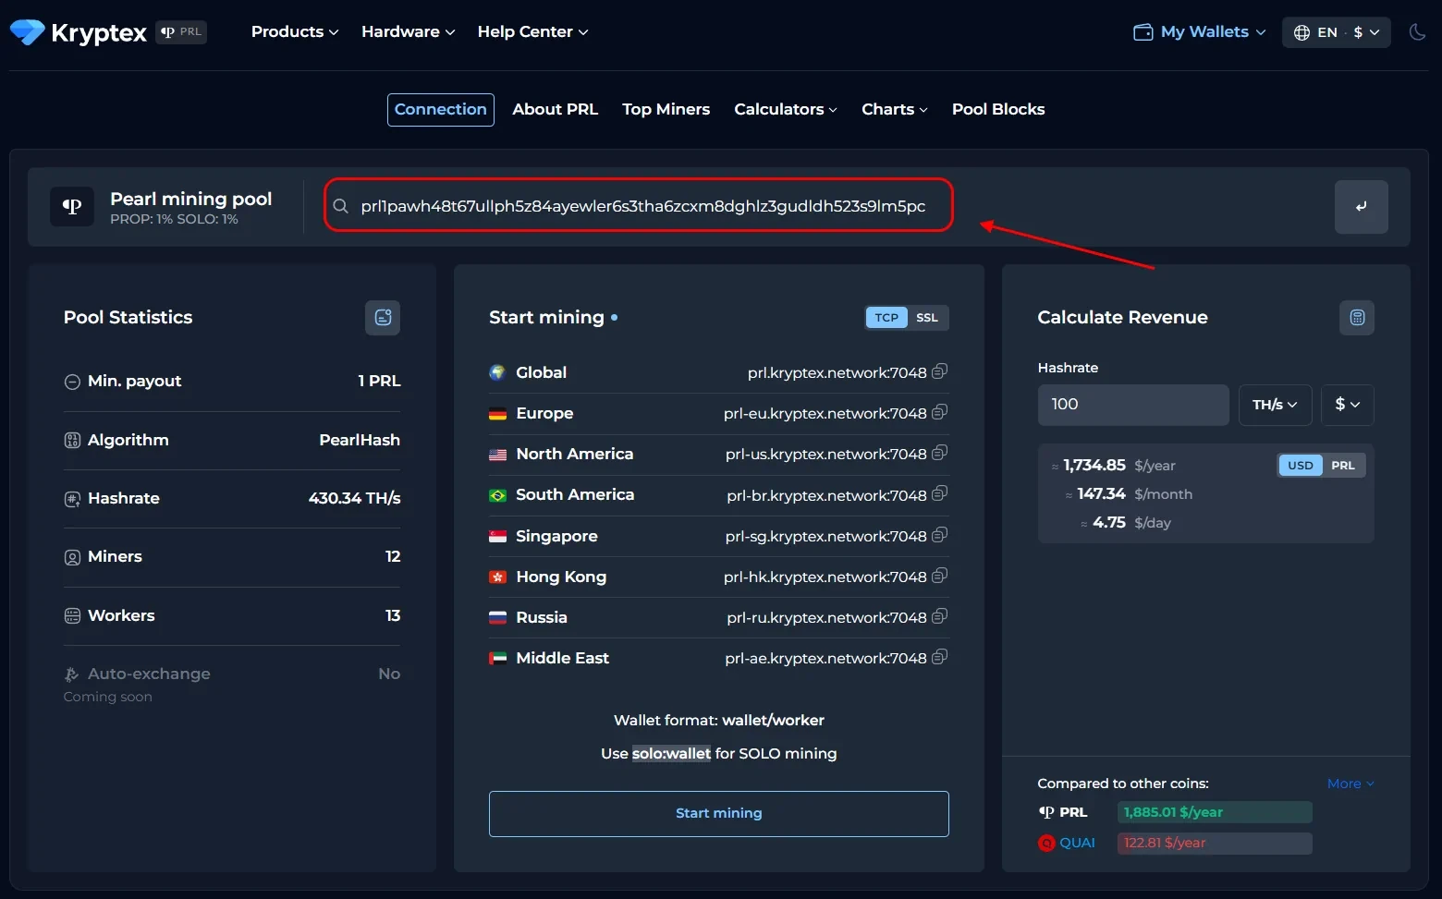The width and height of the screenshot is (1442, 899).
Task: Show revenue in USD
Action: (1301, 466)
